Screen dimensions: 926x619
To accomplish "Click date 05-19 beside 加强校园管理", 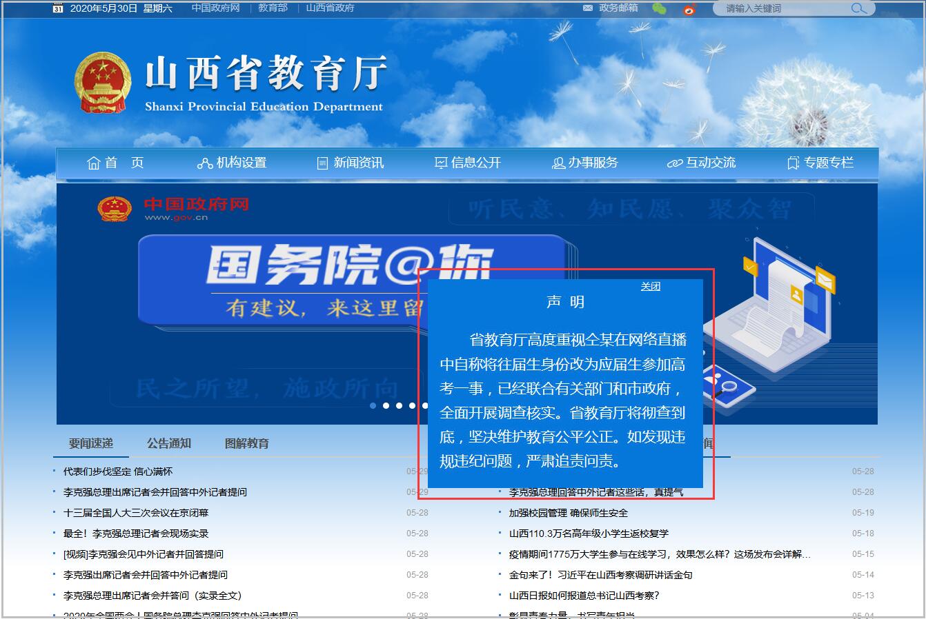I will pyautogui.click(x=863, y=513).
